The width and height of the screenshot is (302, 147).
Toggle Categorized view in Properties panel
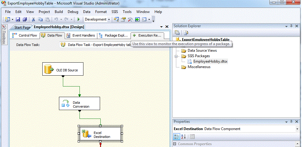[x=177, y=137]
